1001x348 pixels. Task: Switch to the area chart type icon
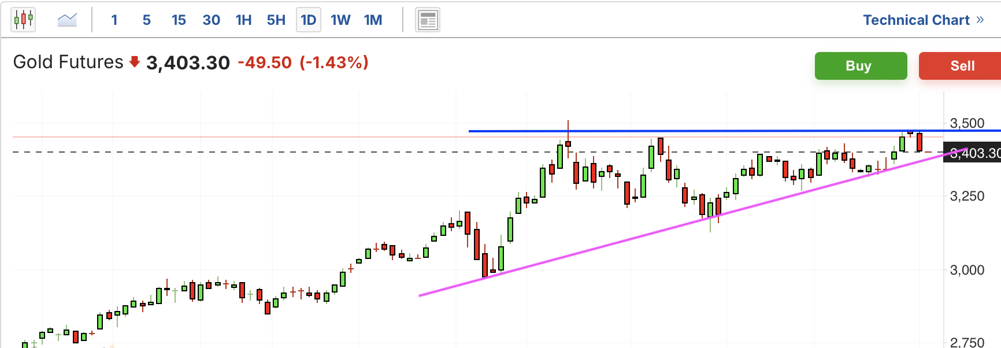pos(67,20)
